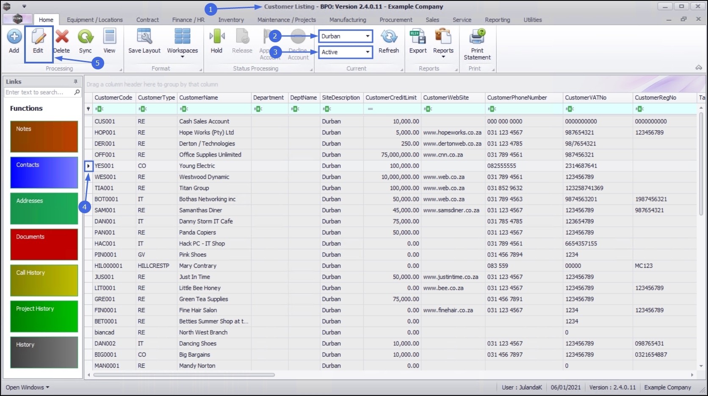This screenshot has height=396, width=708.
Task: Click customer code CUS001
Action: point(105,121)
